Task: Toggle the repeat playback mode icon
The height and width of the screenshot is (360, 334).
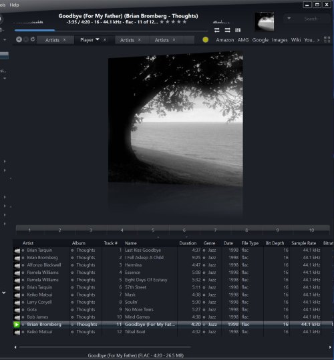Action: (216, 30)
